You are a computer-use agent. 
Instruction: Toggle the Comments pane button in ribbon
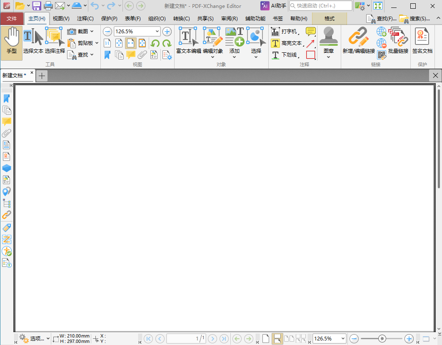[131, 55]
